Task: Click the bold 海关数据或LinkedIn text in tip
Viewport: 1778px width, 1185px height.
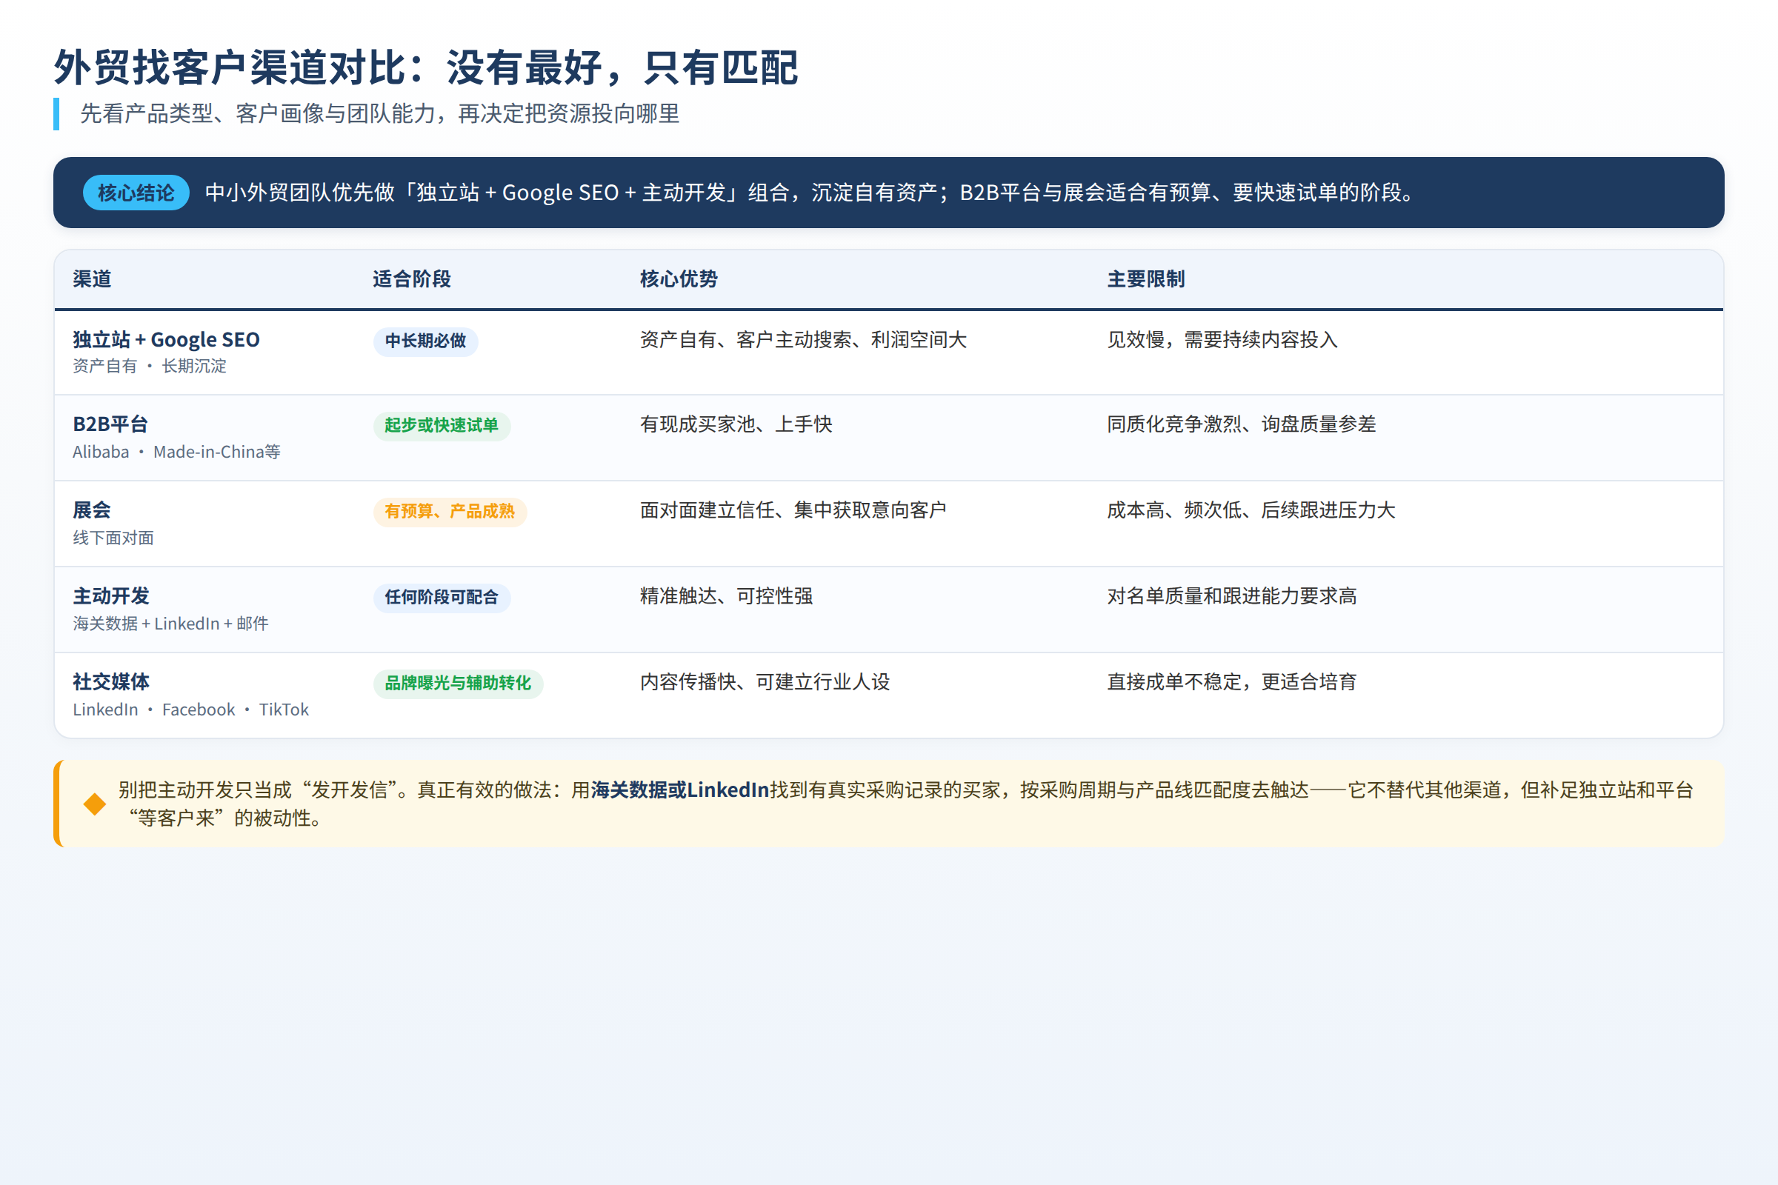Action: pyautogui.click(x=680, y=790)
